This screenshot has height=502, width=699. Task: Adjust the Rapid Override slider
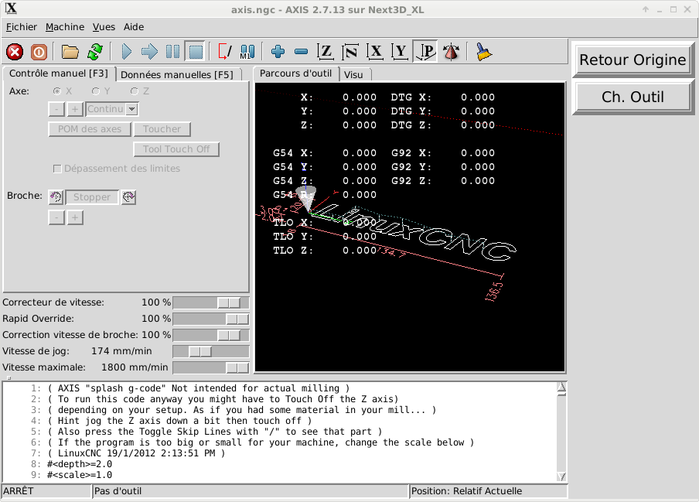click(x=211, y=319)
